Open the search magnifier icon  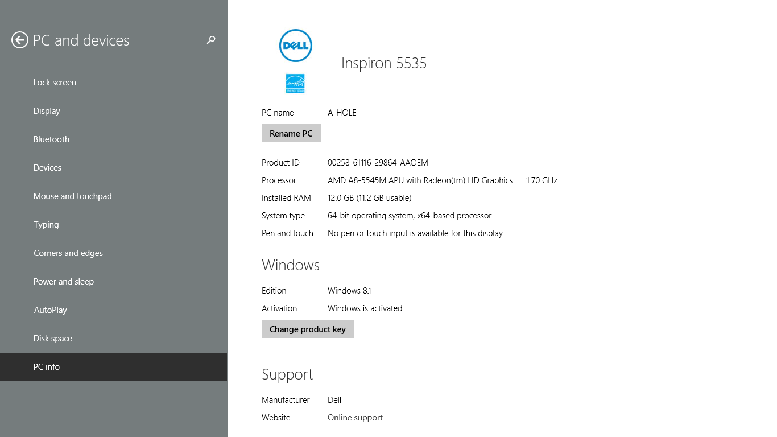point(211,40)
